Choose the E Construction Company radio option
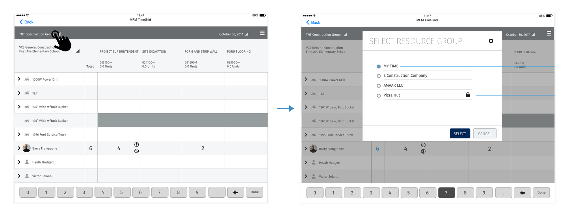Screen dimensions: 569x217 [x=379, y=76]
